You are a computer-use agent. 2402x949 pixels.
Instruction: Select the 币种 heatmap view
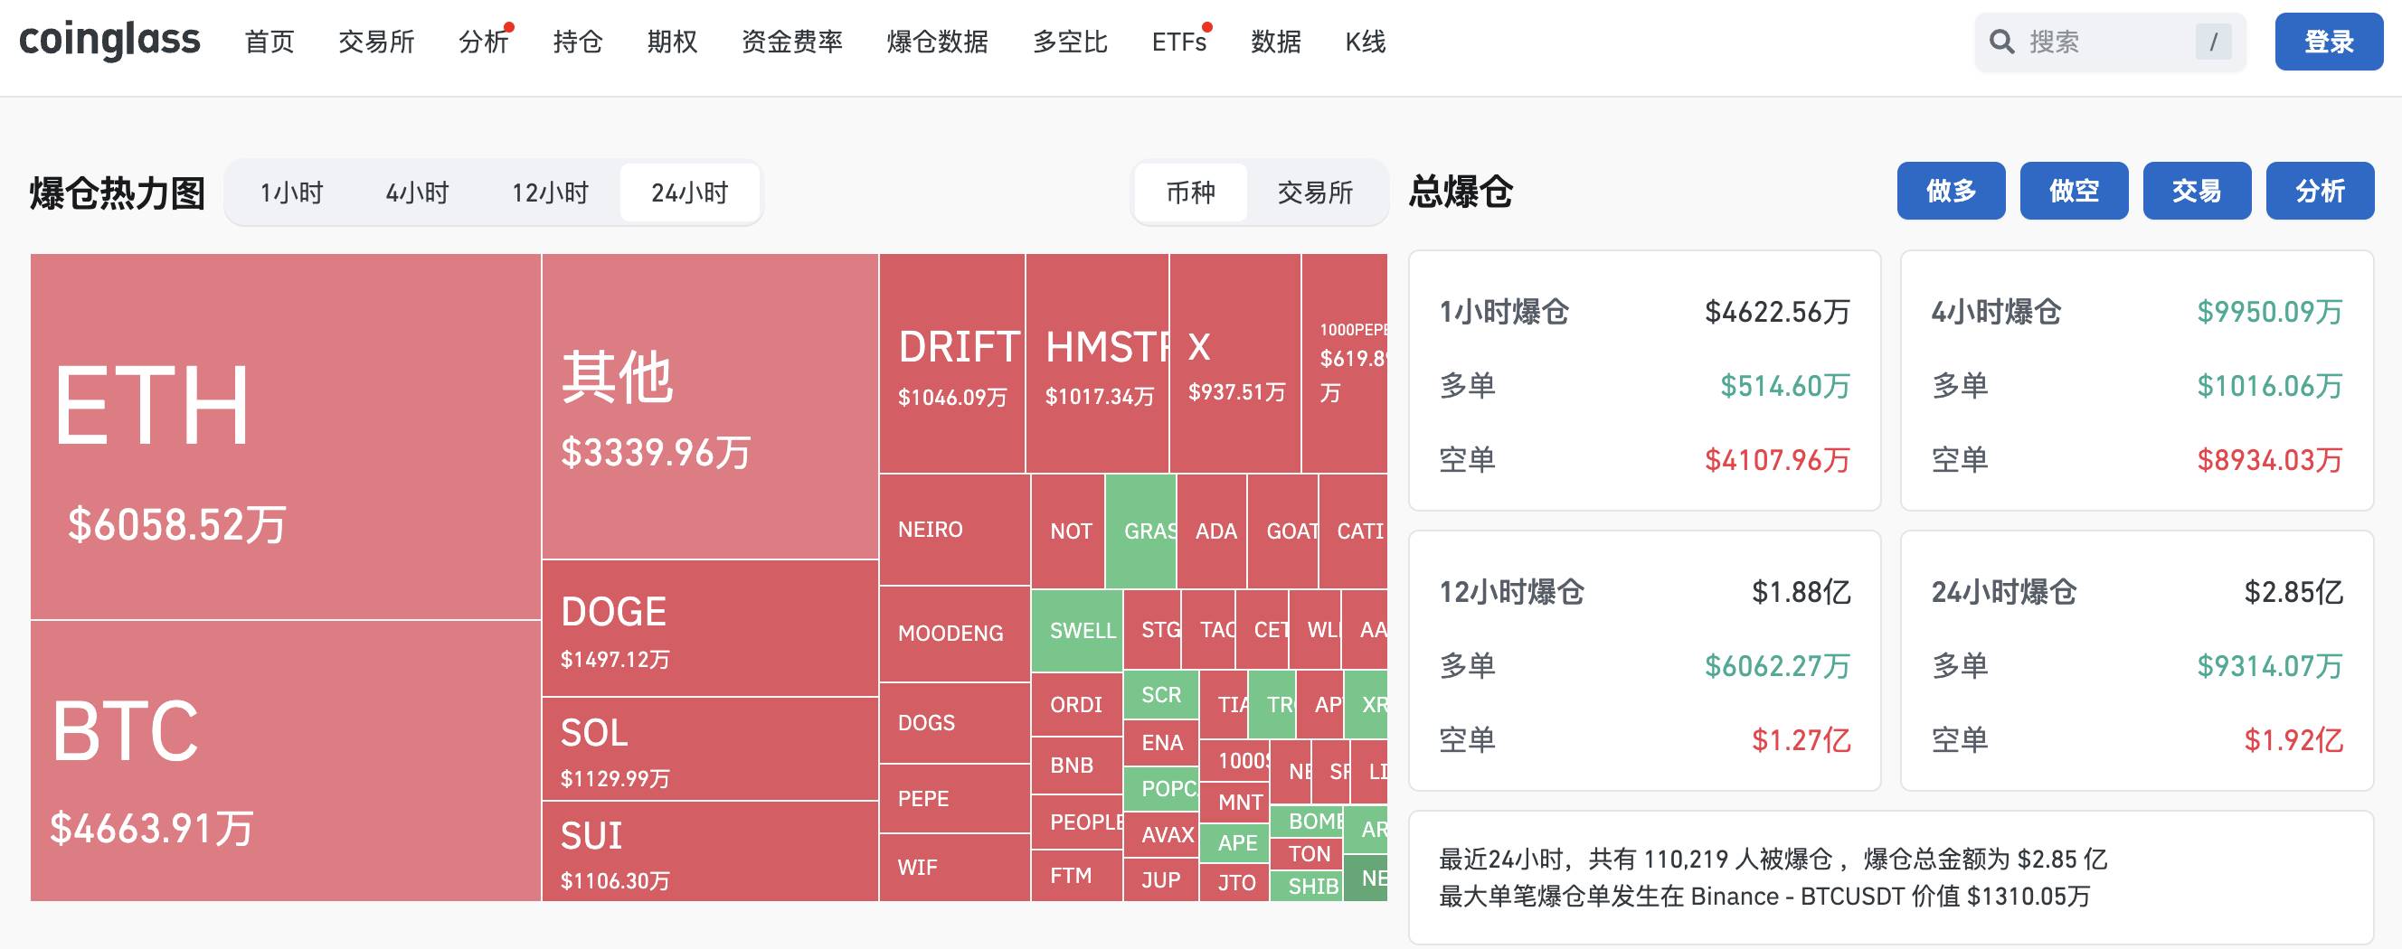[x=1191, y=193]
